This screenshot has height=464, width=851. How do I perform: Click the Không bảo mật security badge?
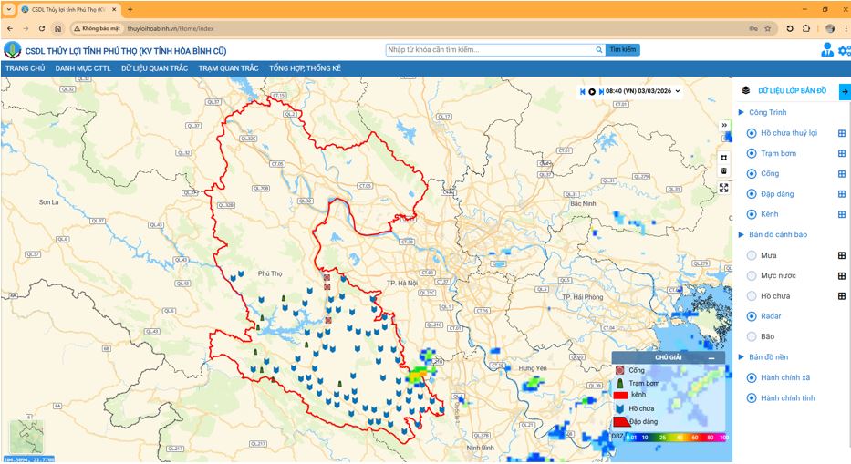tap(98, 28)
